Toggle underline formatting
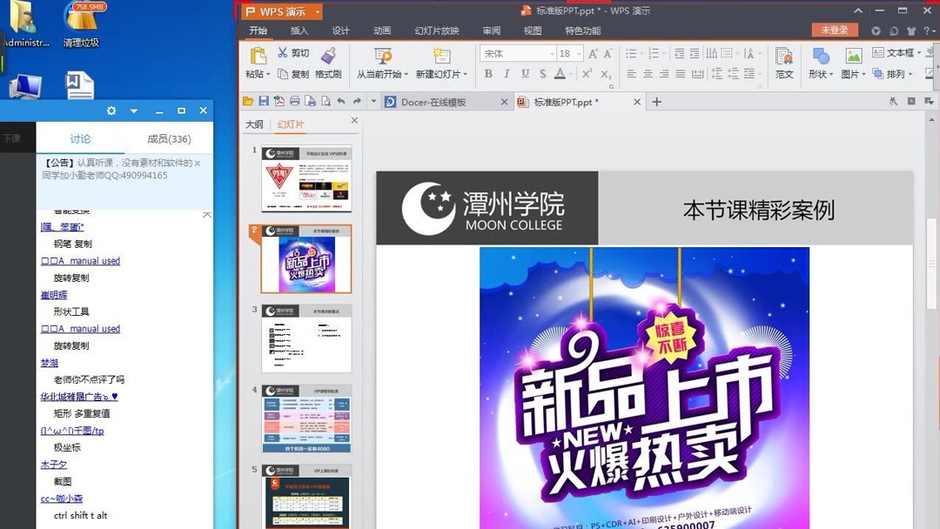This screenshot has height=529, width=940. 526,72
